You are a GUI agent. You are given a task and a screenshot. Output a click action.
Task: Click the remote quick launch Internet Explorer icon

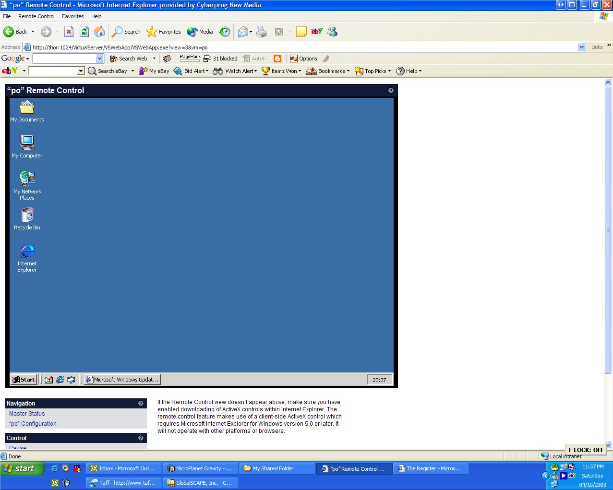60,380
